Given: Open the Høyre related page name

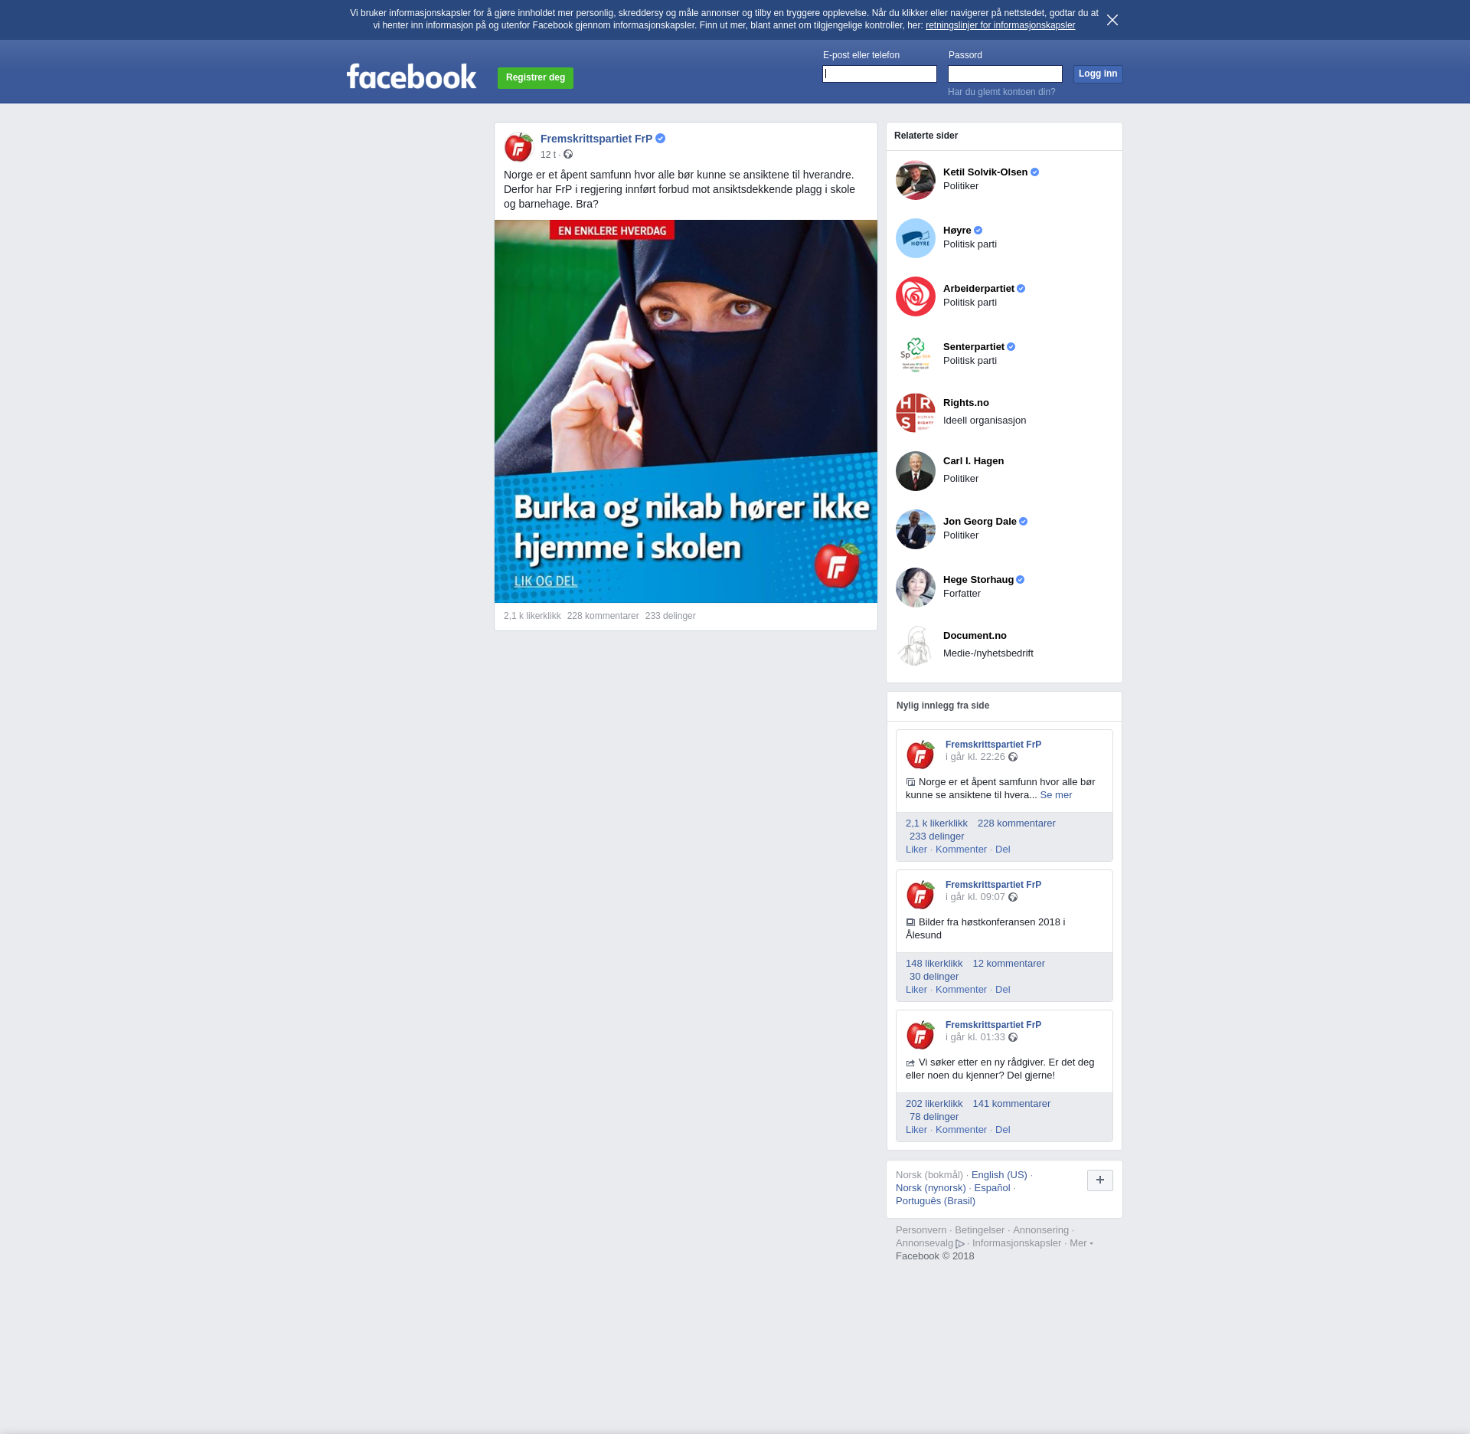Looking at the screenshot, I should [957, 231].
